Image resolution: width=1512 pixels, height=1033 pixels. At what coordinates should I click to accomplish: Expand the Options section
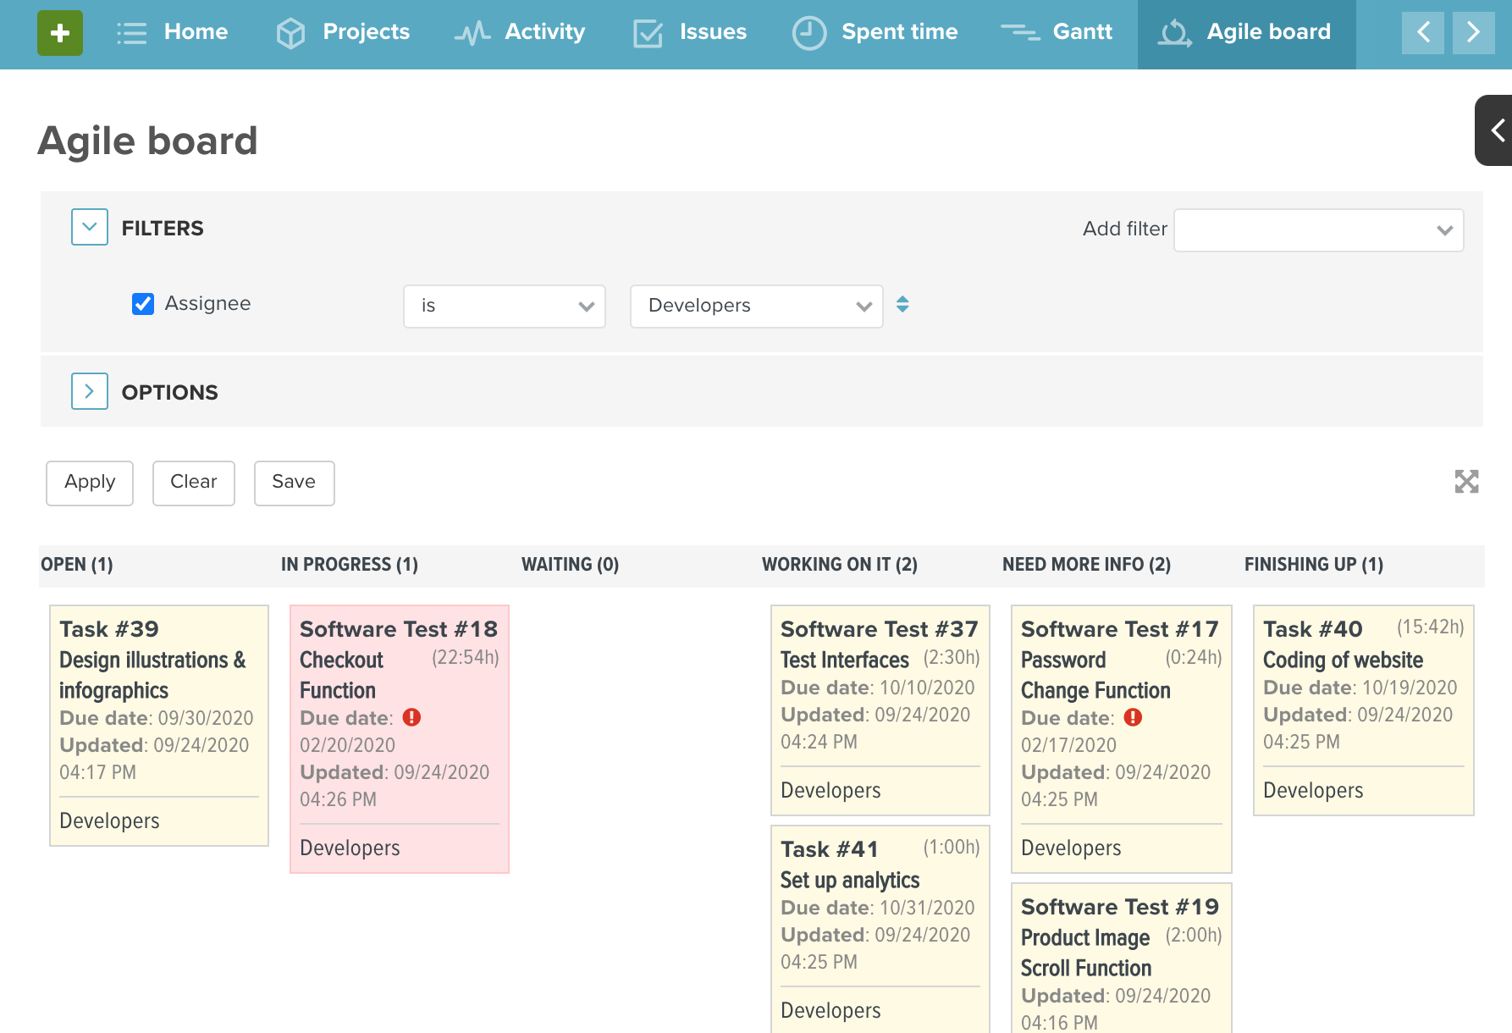point(90,391)
